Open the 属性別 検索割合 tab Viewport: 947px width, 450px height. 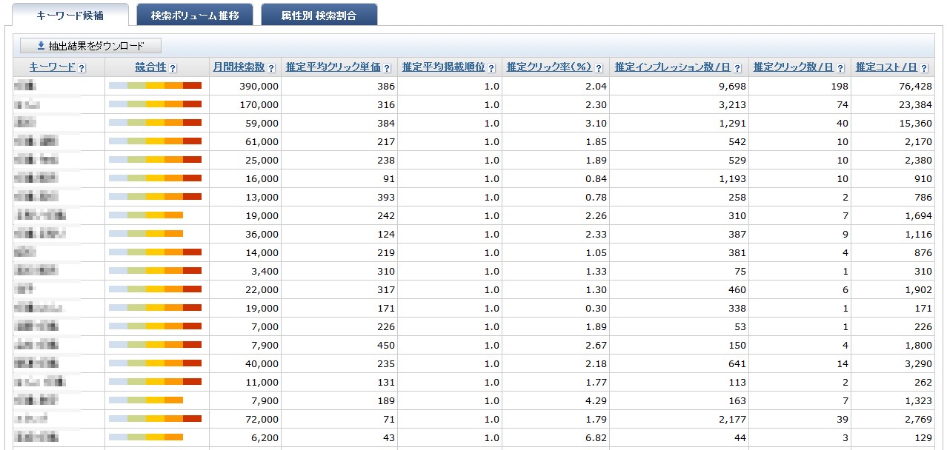click(319, 15)
